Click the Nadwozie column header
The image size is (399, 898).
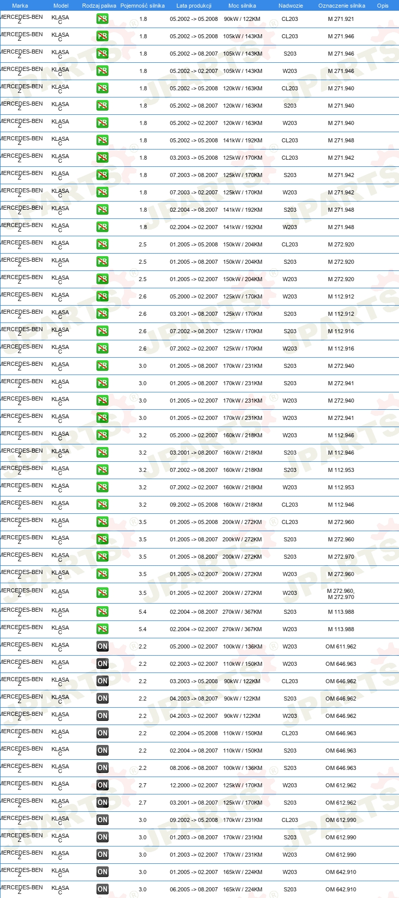click(x=290, y=6)
